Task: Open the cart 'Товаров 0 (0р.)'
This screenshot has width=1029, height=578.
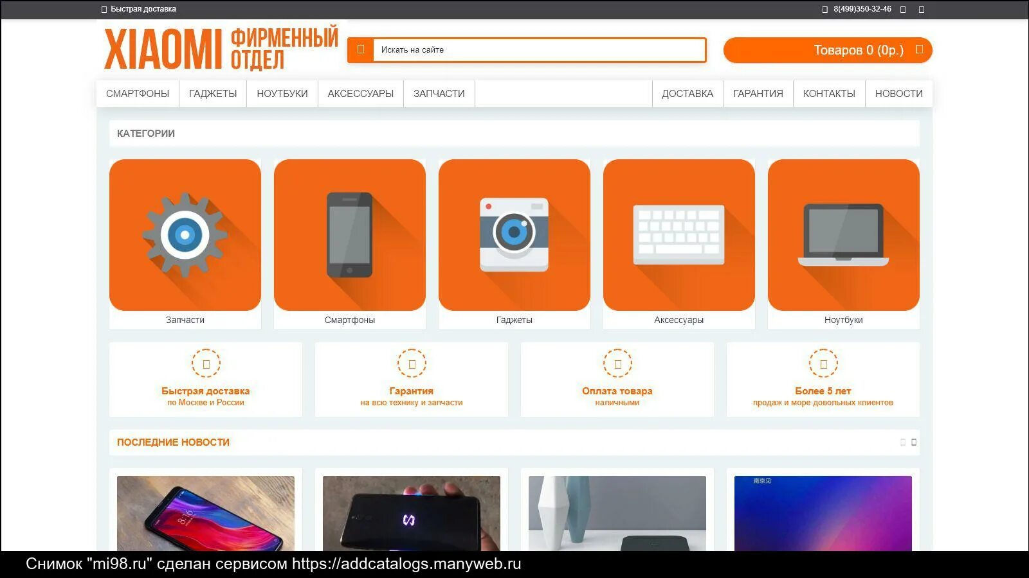Action: click(828, 50)
